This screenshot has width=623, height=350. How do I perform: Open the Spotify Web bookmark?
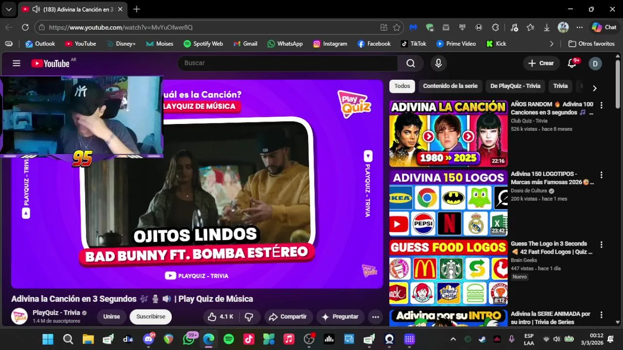click(203, 44)
